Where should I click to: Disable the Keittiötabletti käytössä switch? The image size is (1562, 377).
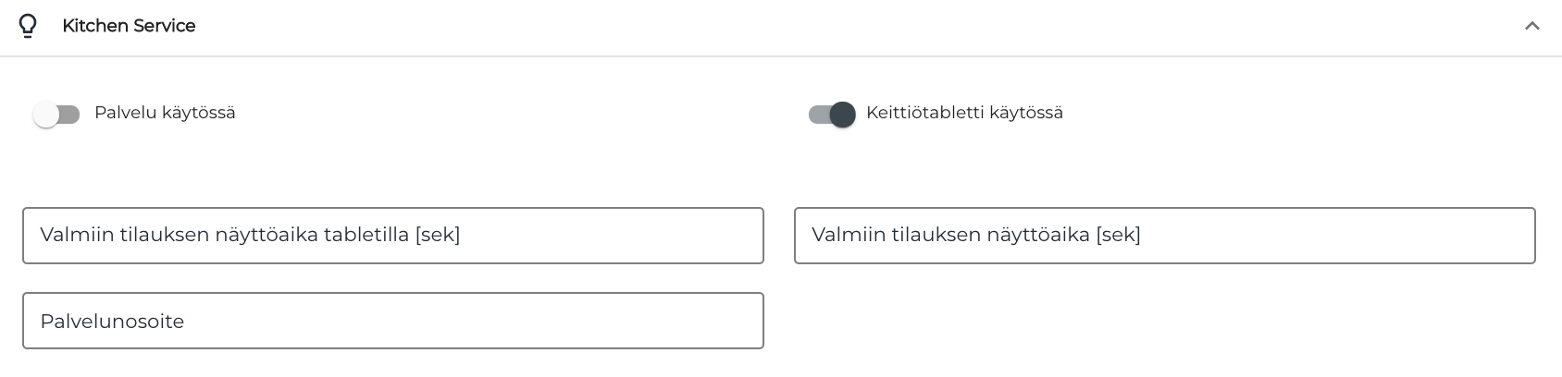coord(832,114)
